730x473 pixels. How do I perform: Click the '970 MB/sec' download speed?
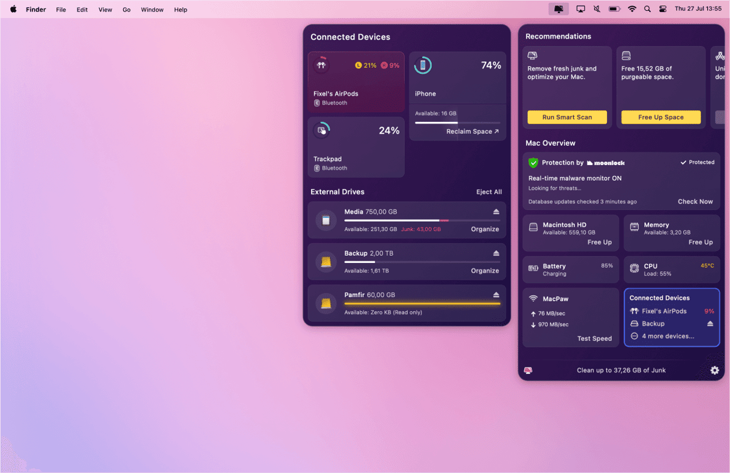click(x=554, y=325)
